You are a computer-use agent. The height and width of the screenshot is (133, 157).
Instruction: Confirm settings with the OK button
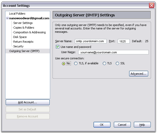coord(102,125)
